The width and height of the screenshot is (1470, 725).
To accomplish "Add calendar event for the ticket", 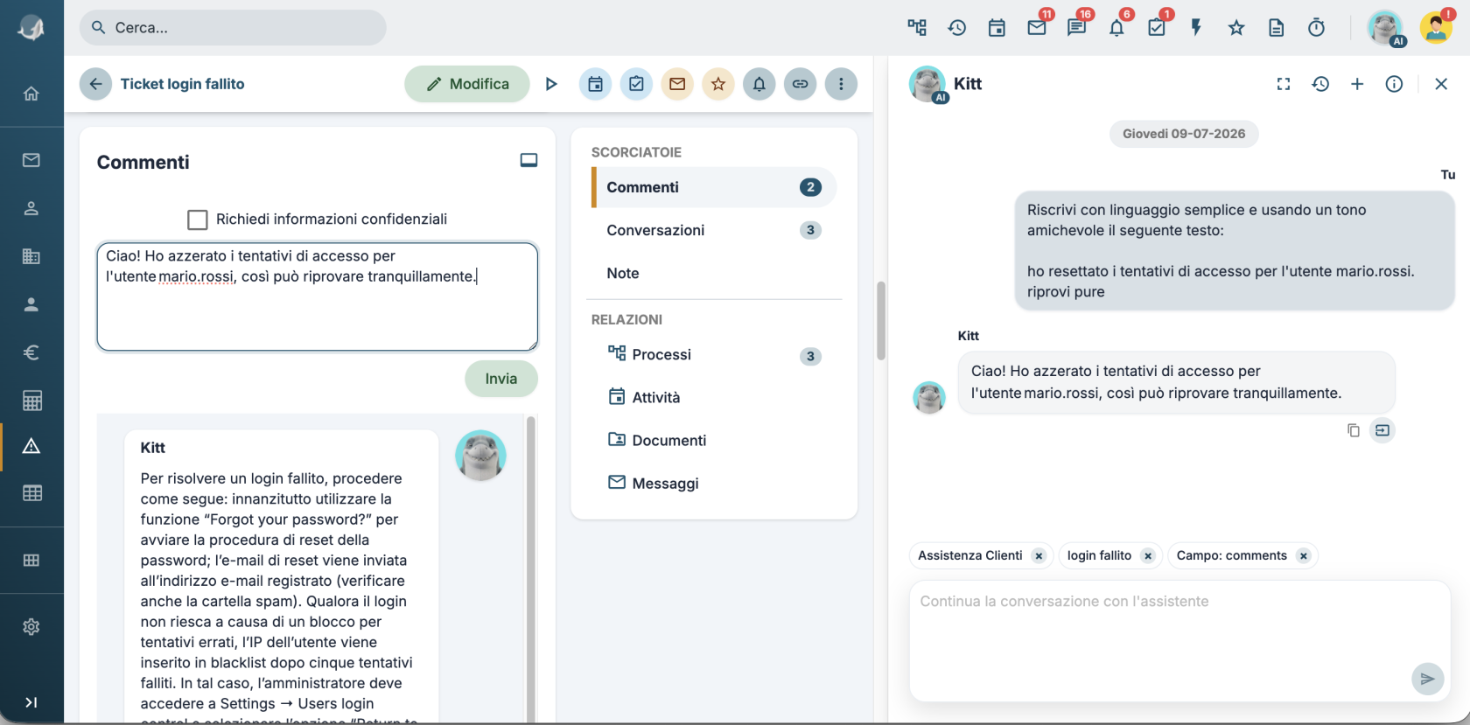I will tap(595, 84).
